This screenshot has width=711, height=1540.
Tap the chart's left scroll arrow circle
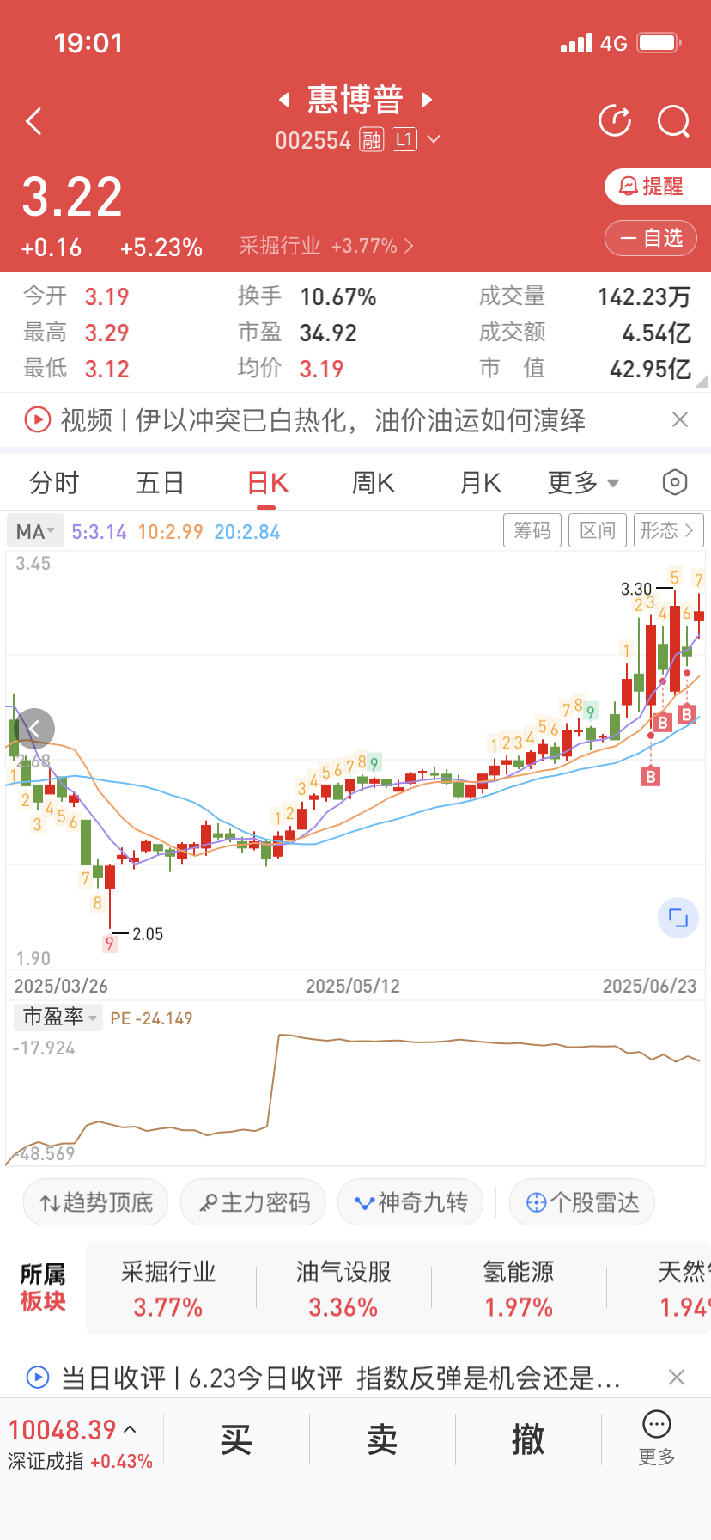34,730
